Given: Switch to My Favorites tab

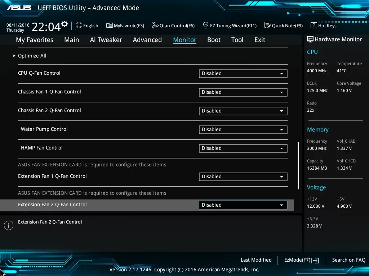Looking at the screenshot, I should [x=35, y=40].
